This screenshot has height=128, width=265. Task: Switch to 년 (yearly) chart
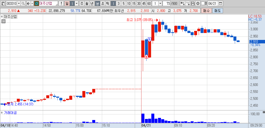coord(92,3)
